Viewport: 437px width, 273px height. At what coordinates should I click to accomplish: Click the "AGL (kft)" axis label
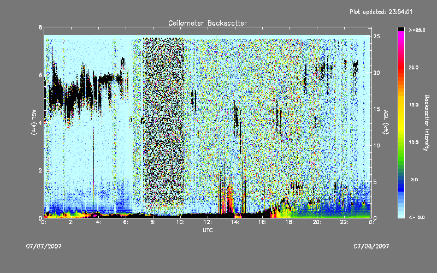click(386, 122)
